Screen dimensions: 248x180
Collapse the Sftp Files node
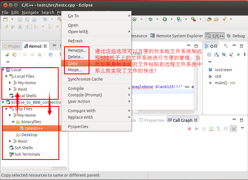(x=6, y=109)
